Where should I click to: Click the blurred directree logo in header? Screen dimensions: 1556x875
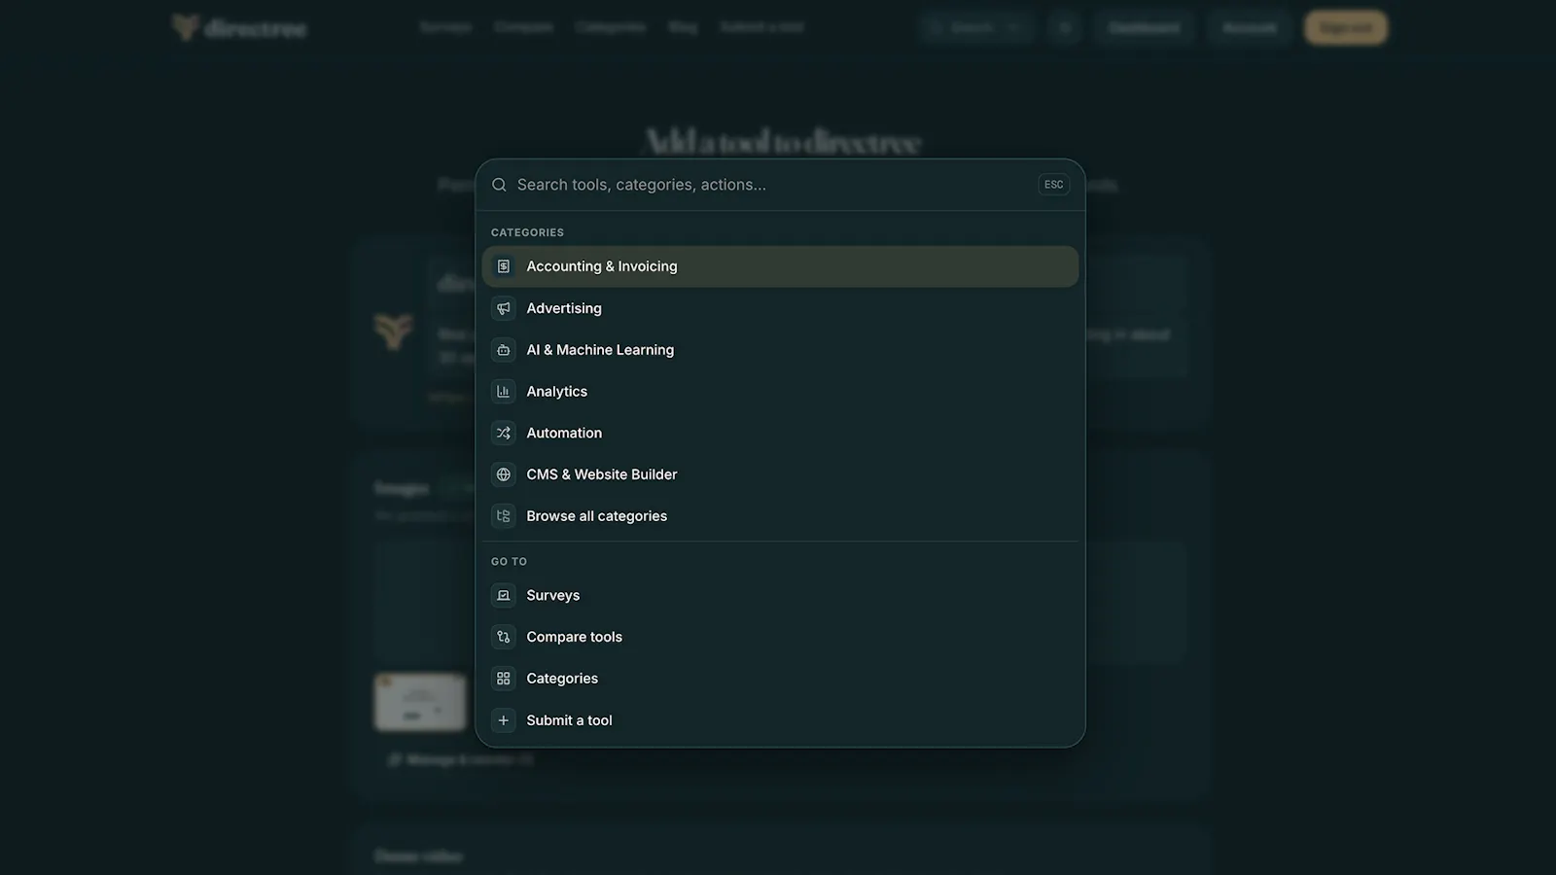tap(239, 27)
